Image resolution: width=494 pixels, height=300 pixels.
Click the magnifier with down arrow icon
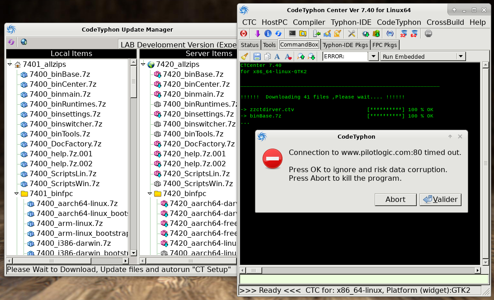point(311,56)
